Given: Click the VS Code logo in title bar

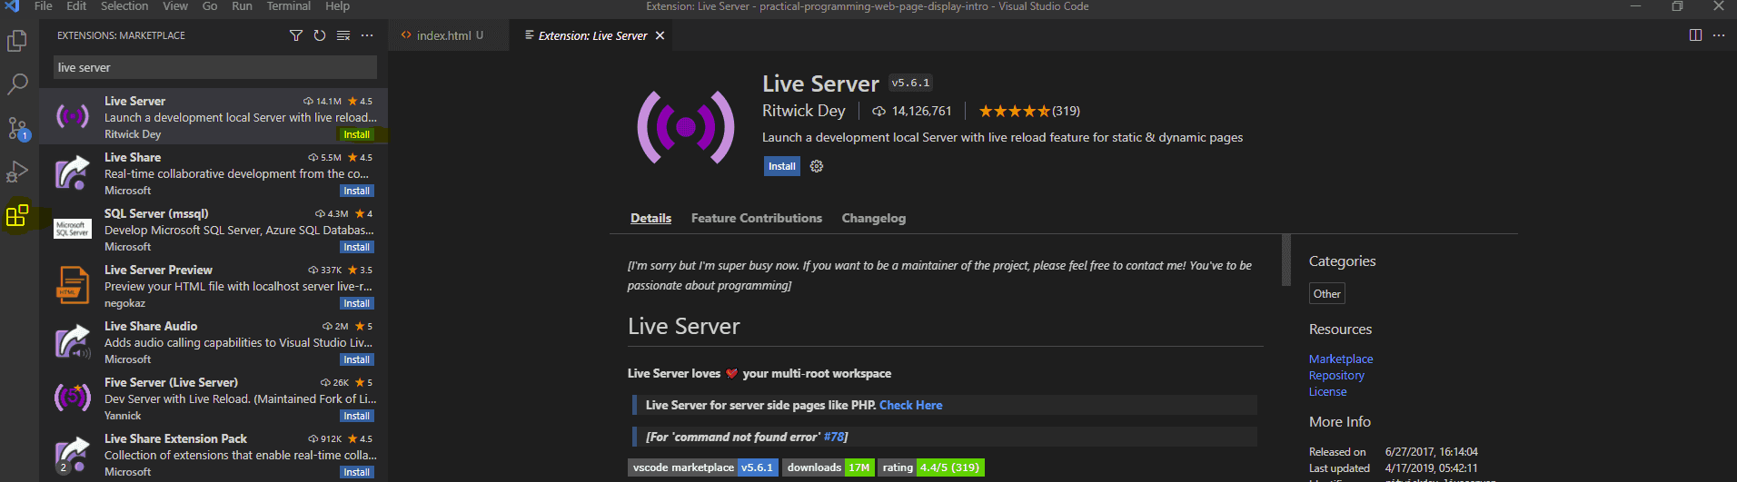Looking at the screenshot, I should click(12, 6).
